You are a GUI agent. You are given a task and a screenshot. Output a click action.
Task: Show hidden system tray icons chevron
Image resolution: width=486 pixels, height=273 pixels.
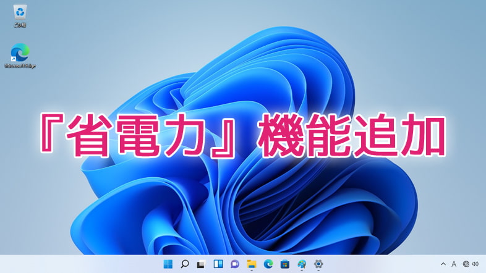[443, 264]
